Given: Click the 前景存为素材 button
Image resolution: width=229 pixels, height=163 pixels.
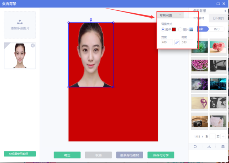Looking at the screenshot, I should click(130, 155).
